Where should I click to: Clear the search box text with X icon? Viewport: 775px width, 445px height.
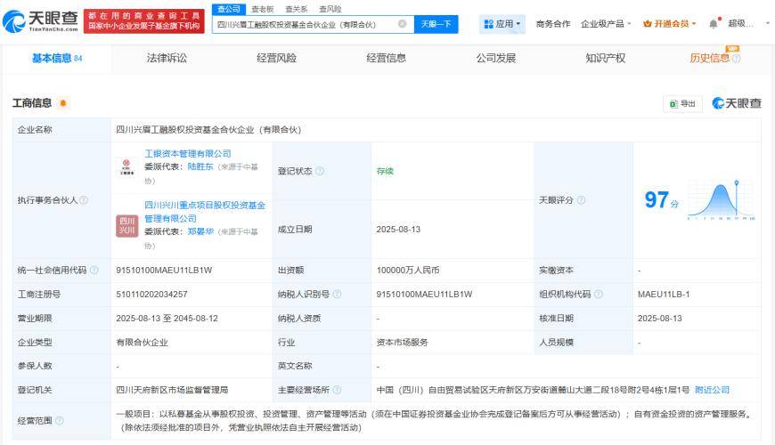coord(403,24)
